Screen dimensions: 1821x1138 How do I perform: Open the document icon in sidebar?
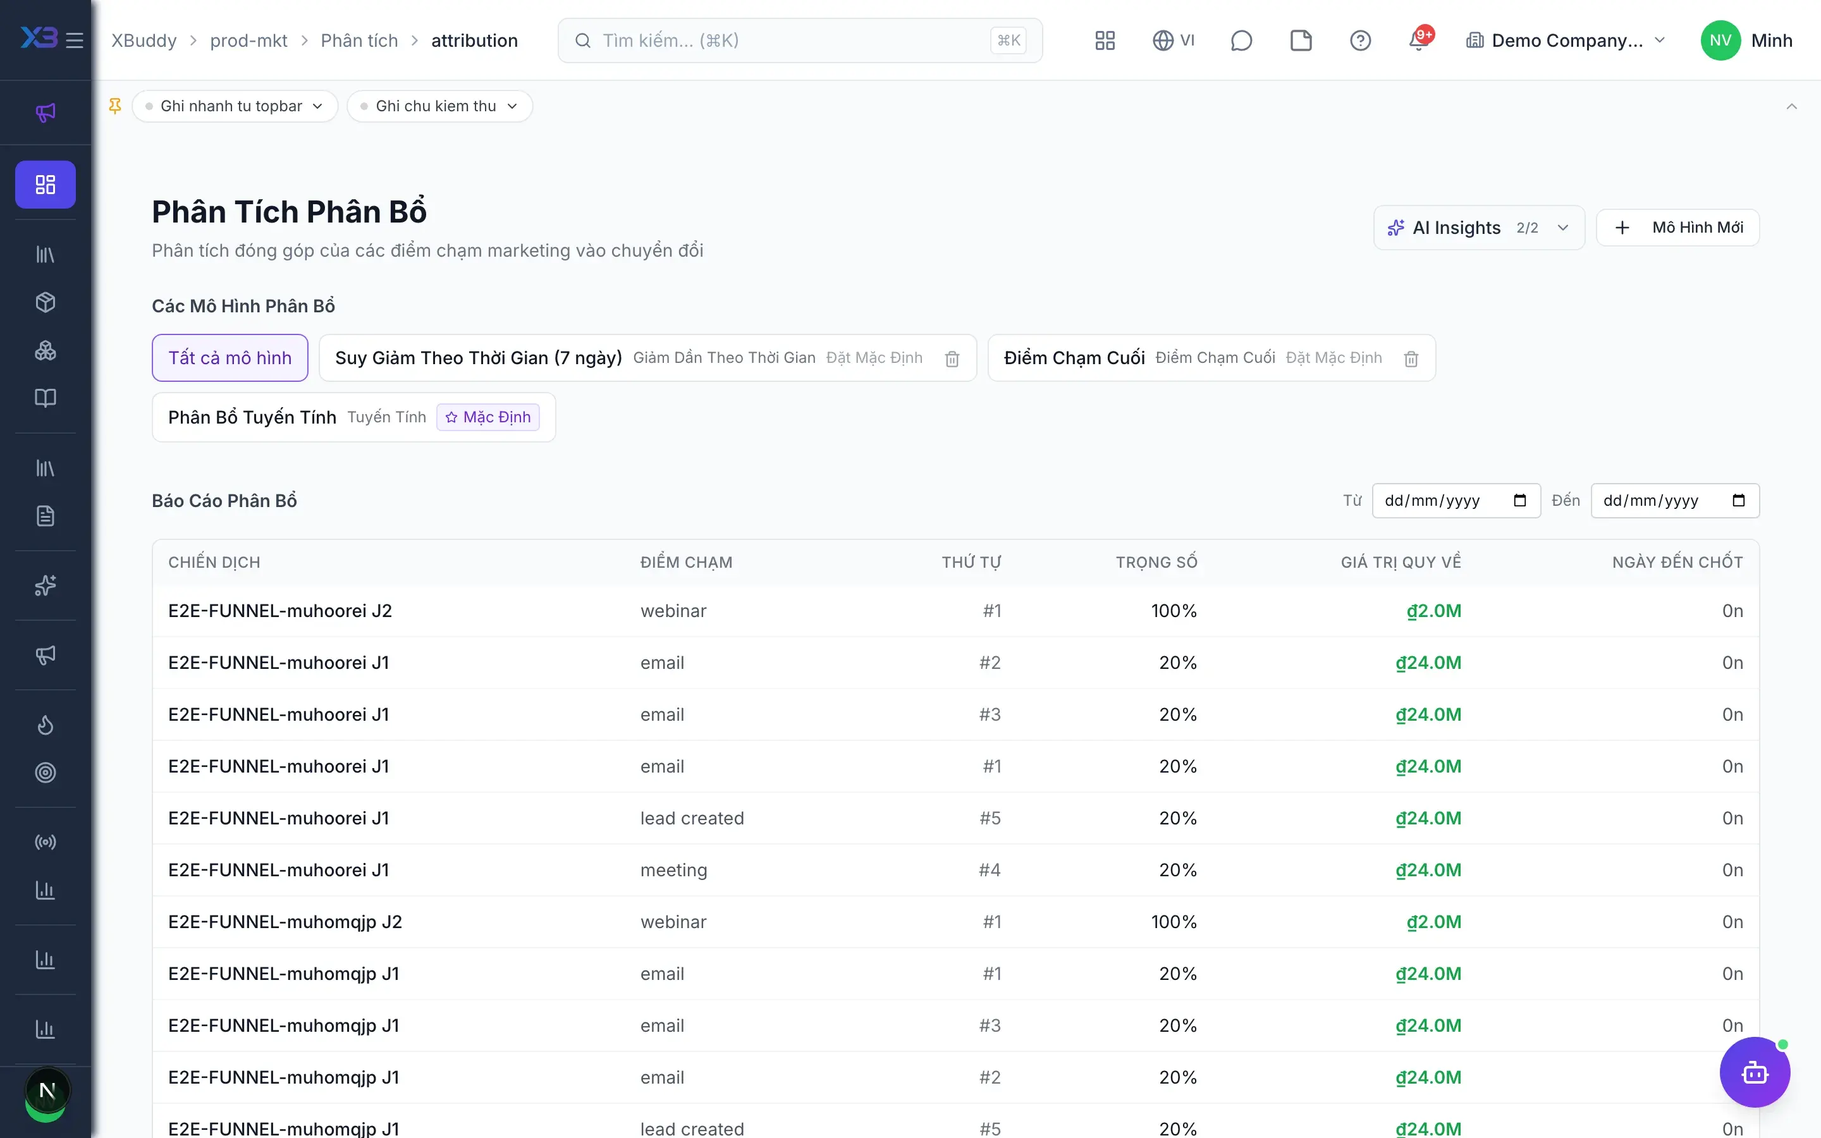point(45,517)
